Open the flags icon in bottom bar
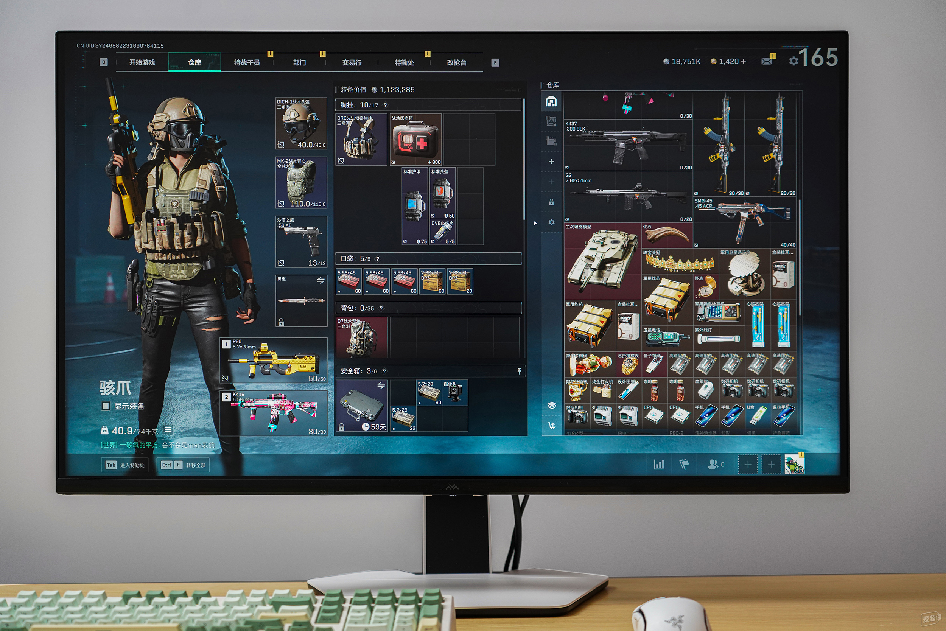946x631 pixels. click(685, 465)
